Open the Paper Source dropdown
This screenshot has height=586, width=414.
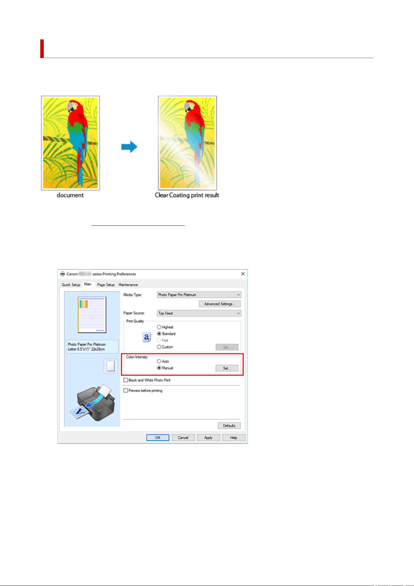pos(199,313)
